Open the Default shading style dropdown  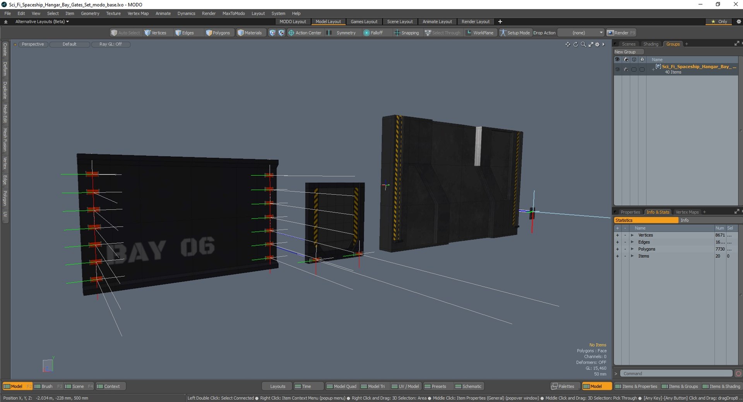click(70, 44)
